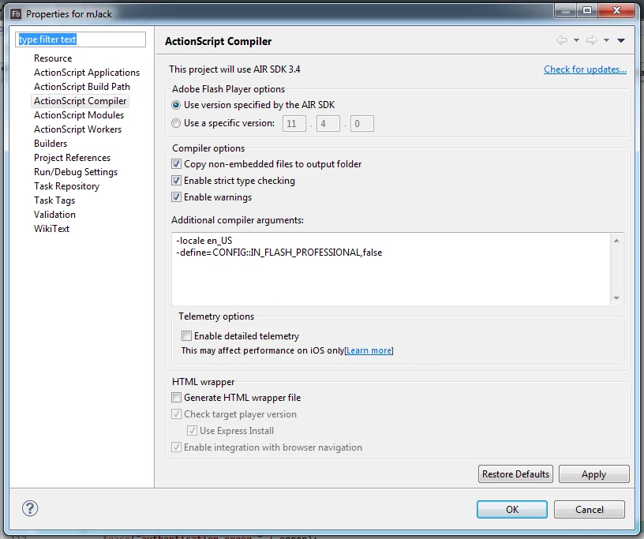This screenshot has height=539, width=644.
Task: Minimize the Properties for mJack window
Action: click(566, 11)
